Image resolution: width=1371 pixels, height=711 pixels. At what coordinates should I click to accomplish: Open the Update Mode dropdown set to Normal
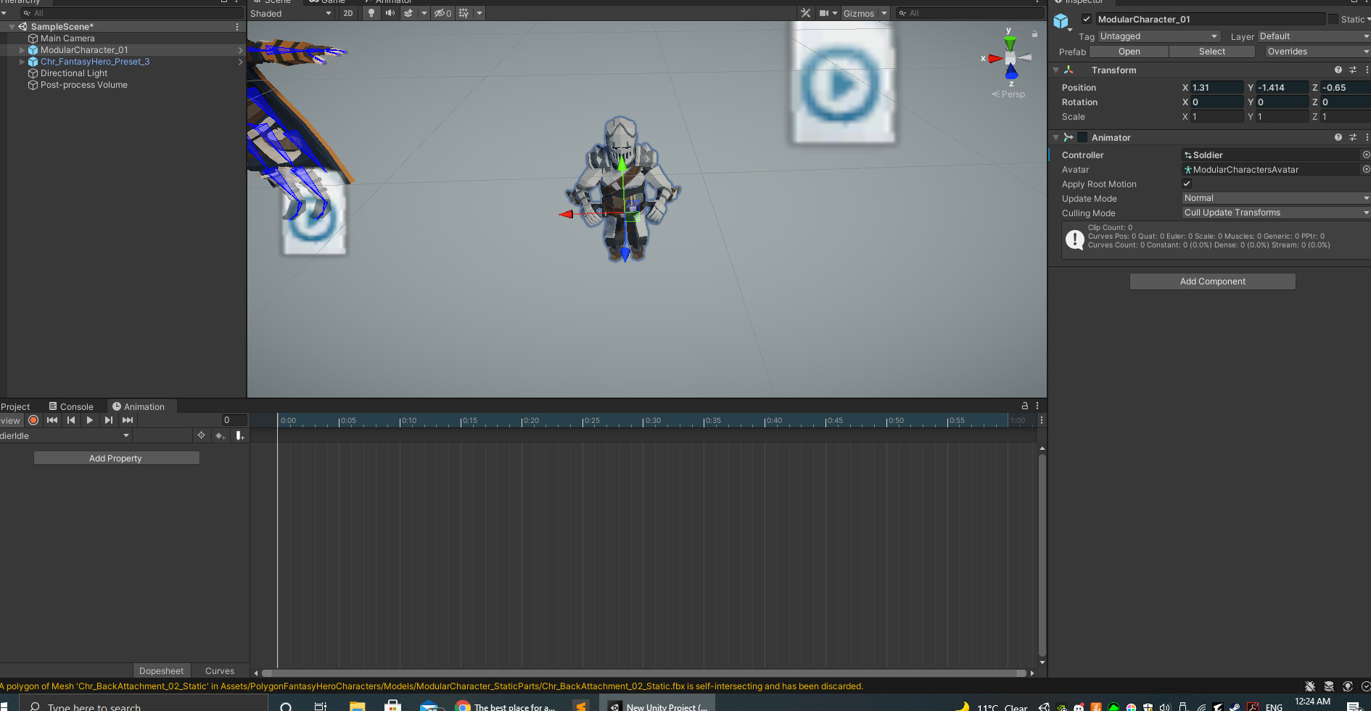pyautogui.click(x=1275, y=198)
